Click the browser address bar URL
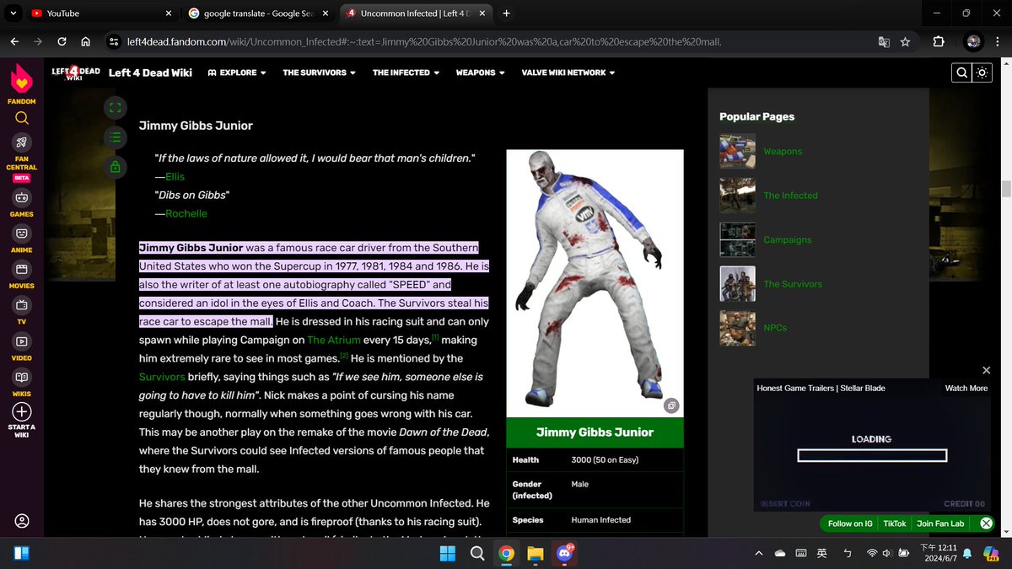Viewport: 1012px width, 569px height. [424, 42]
